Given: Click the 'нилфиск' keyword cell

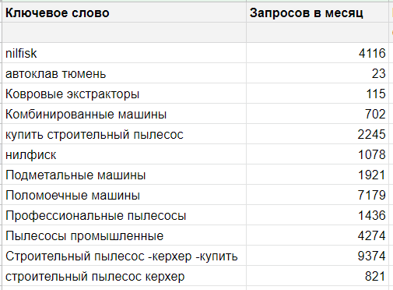Looking at the screenshot, I should (125, 154).
